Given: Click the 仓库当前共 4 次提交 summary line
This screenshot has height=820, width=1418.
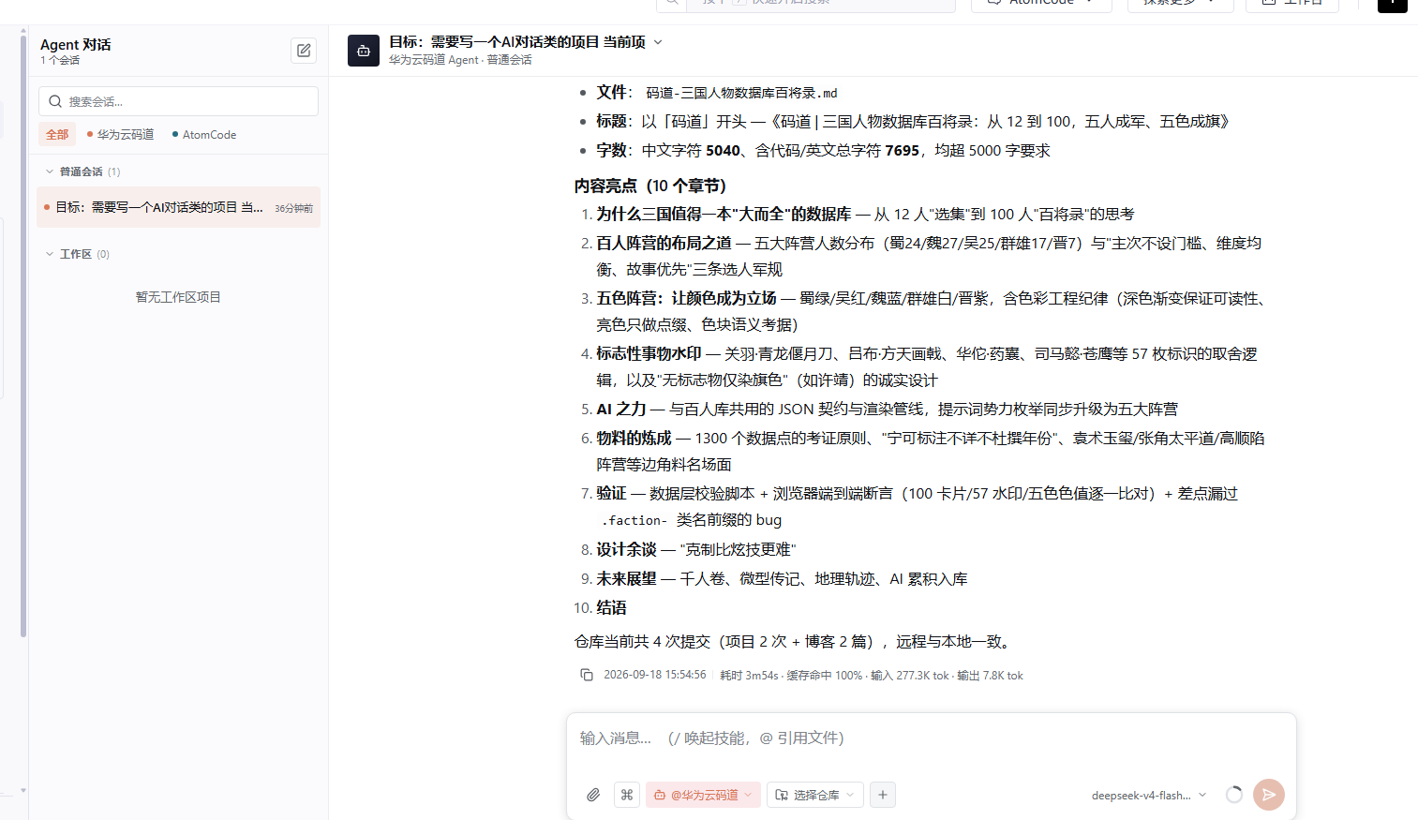Looking at the screenshot, I should (792, 641).
